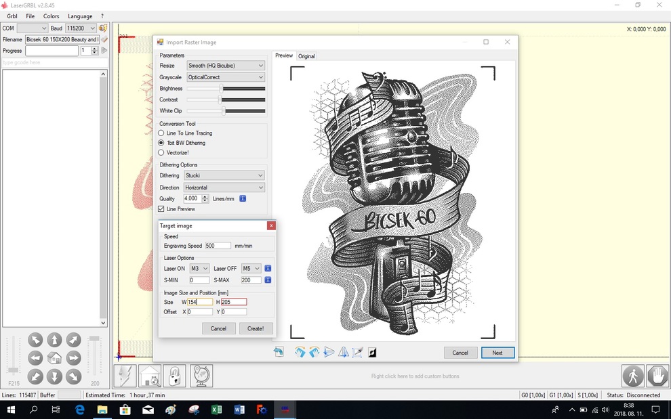Expand the Resize method dropdown
The width and height of the screenshot is (671, 419).
pos(226,66)
